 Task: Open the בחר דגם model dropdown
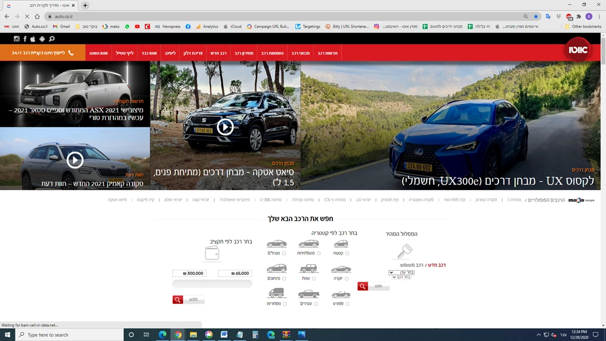(x=402, y=277)
